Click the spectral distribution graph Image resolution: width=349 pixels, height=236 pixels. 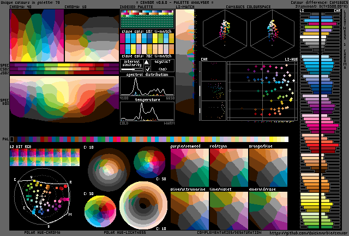[x=147, y=86]
